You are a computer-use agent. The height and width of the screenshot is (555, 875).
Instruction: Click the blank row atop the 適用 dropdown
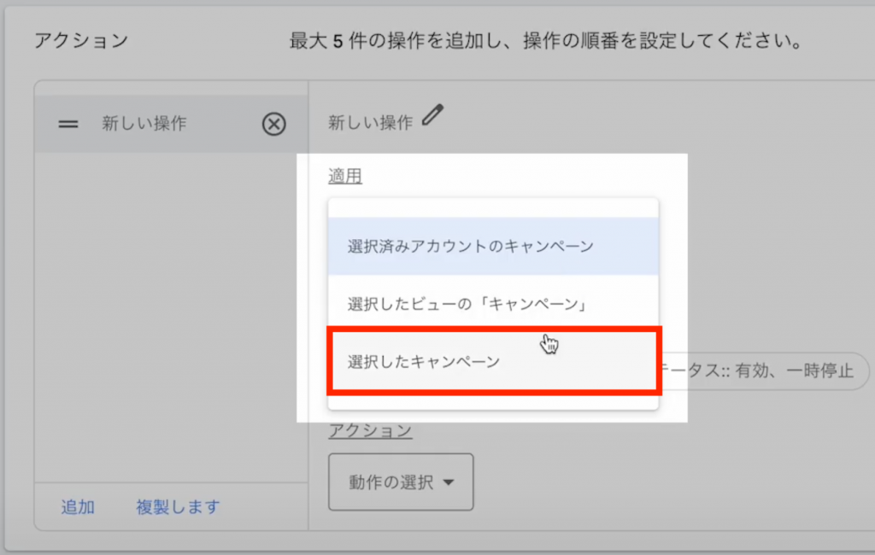tap(493, 207)
